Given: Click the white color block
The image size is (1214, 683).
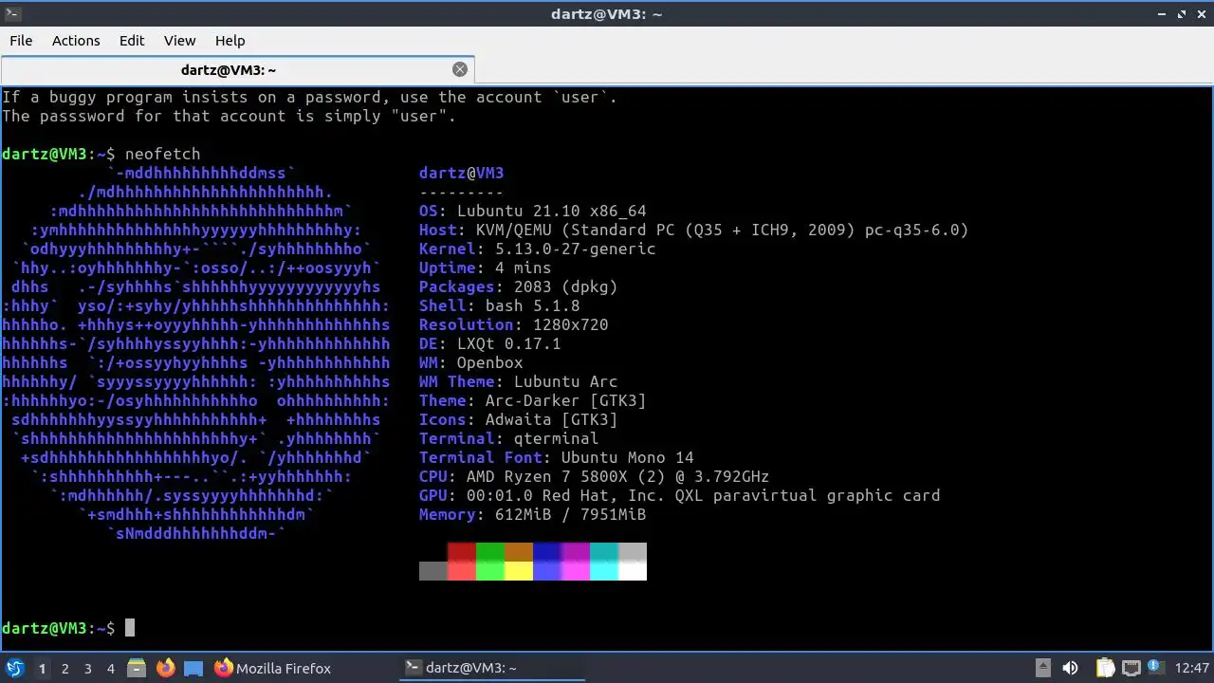Looking at the screenshot, I should coord(633,571).
